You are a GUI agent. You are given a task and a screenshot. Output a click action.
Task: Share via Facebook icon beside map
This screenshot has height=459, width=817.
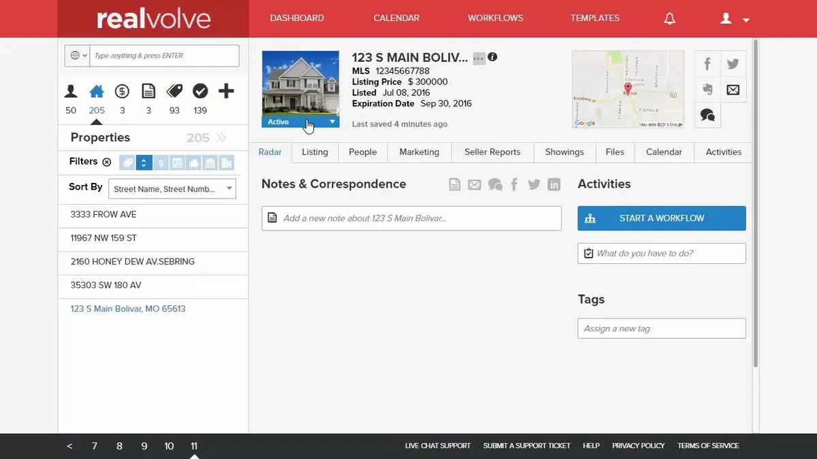[x=707, y=65]
